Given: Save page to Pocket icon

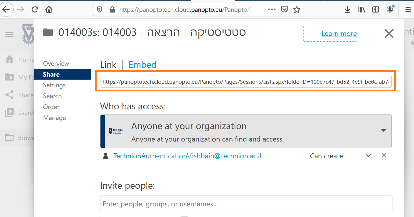Looking at the screenshot, I should 284,10.
